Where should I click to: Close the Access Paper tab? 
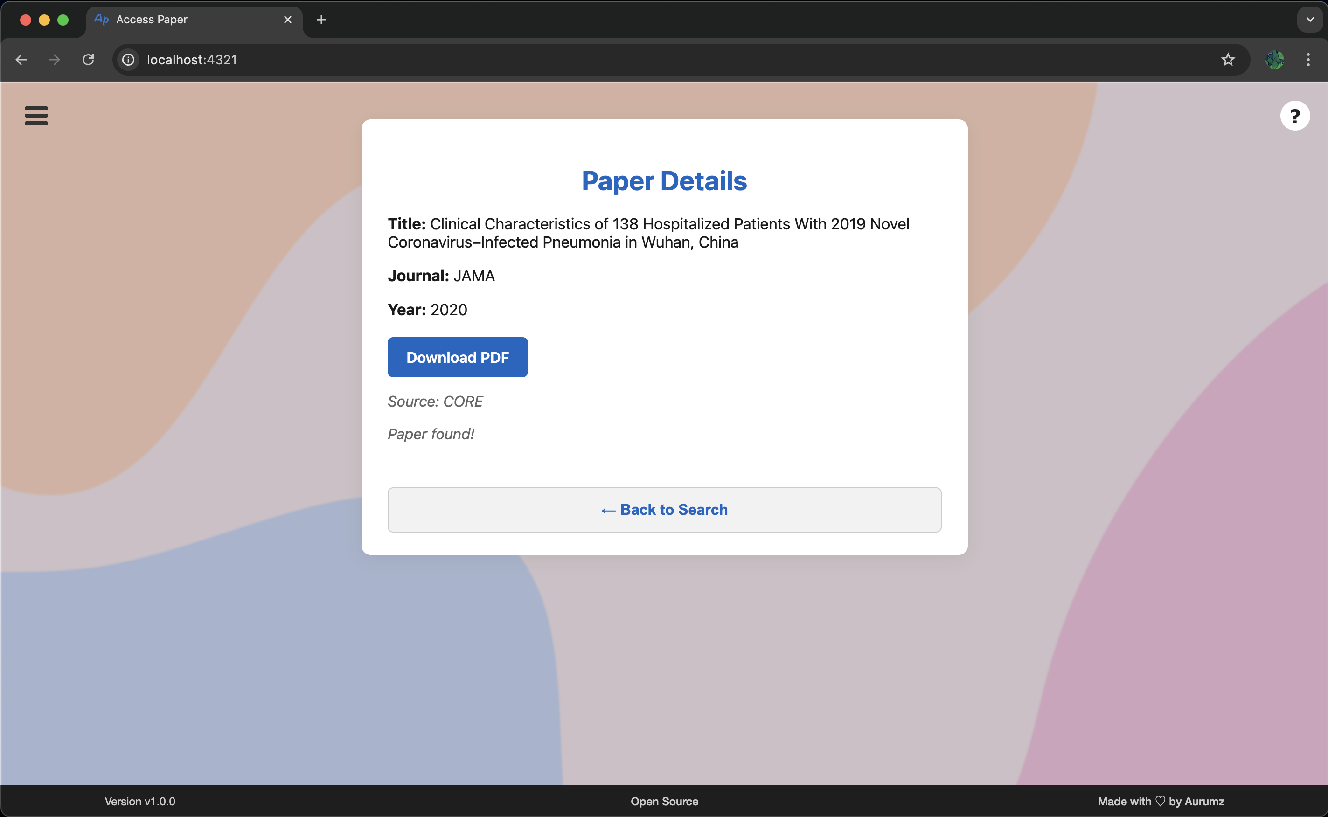point(287,20)
